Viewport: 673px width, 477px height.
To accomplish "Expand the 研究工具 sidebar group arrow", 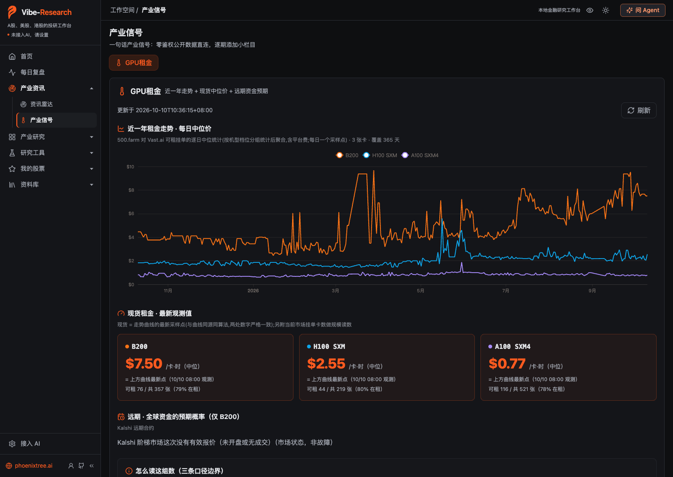I will [x=92, y=153].
